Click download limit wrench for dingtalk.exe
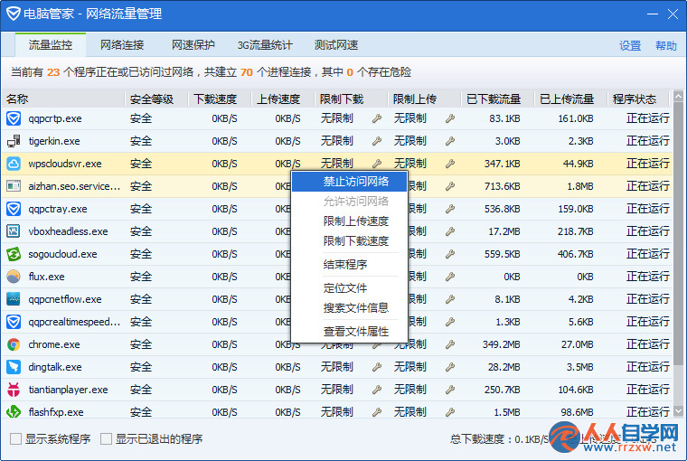687x461 pixels. [x=377, y=367]
